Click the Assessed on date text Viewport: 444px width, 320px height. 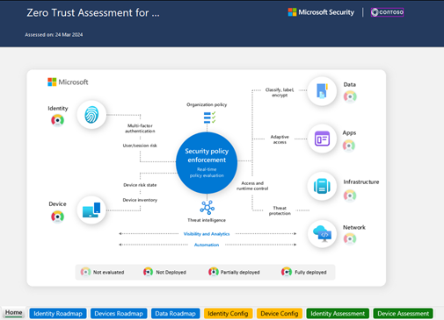pos(54,35)
